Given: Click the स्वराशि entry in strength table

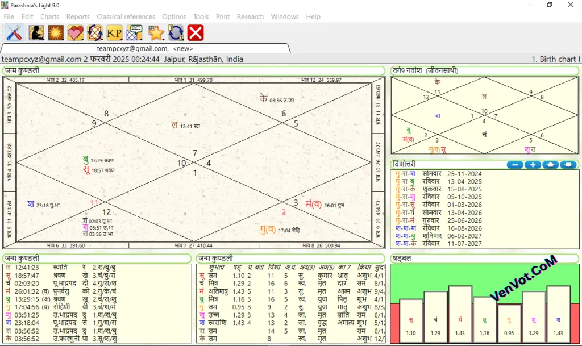Looking at the screenshot, I should point(217,323).
